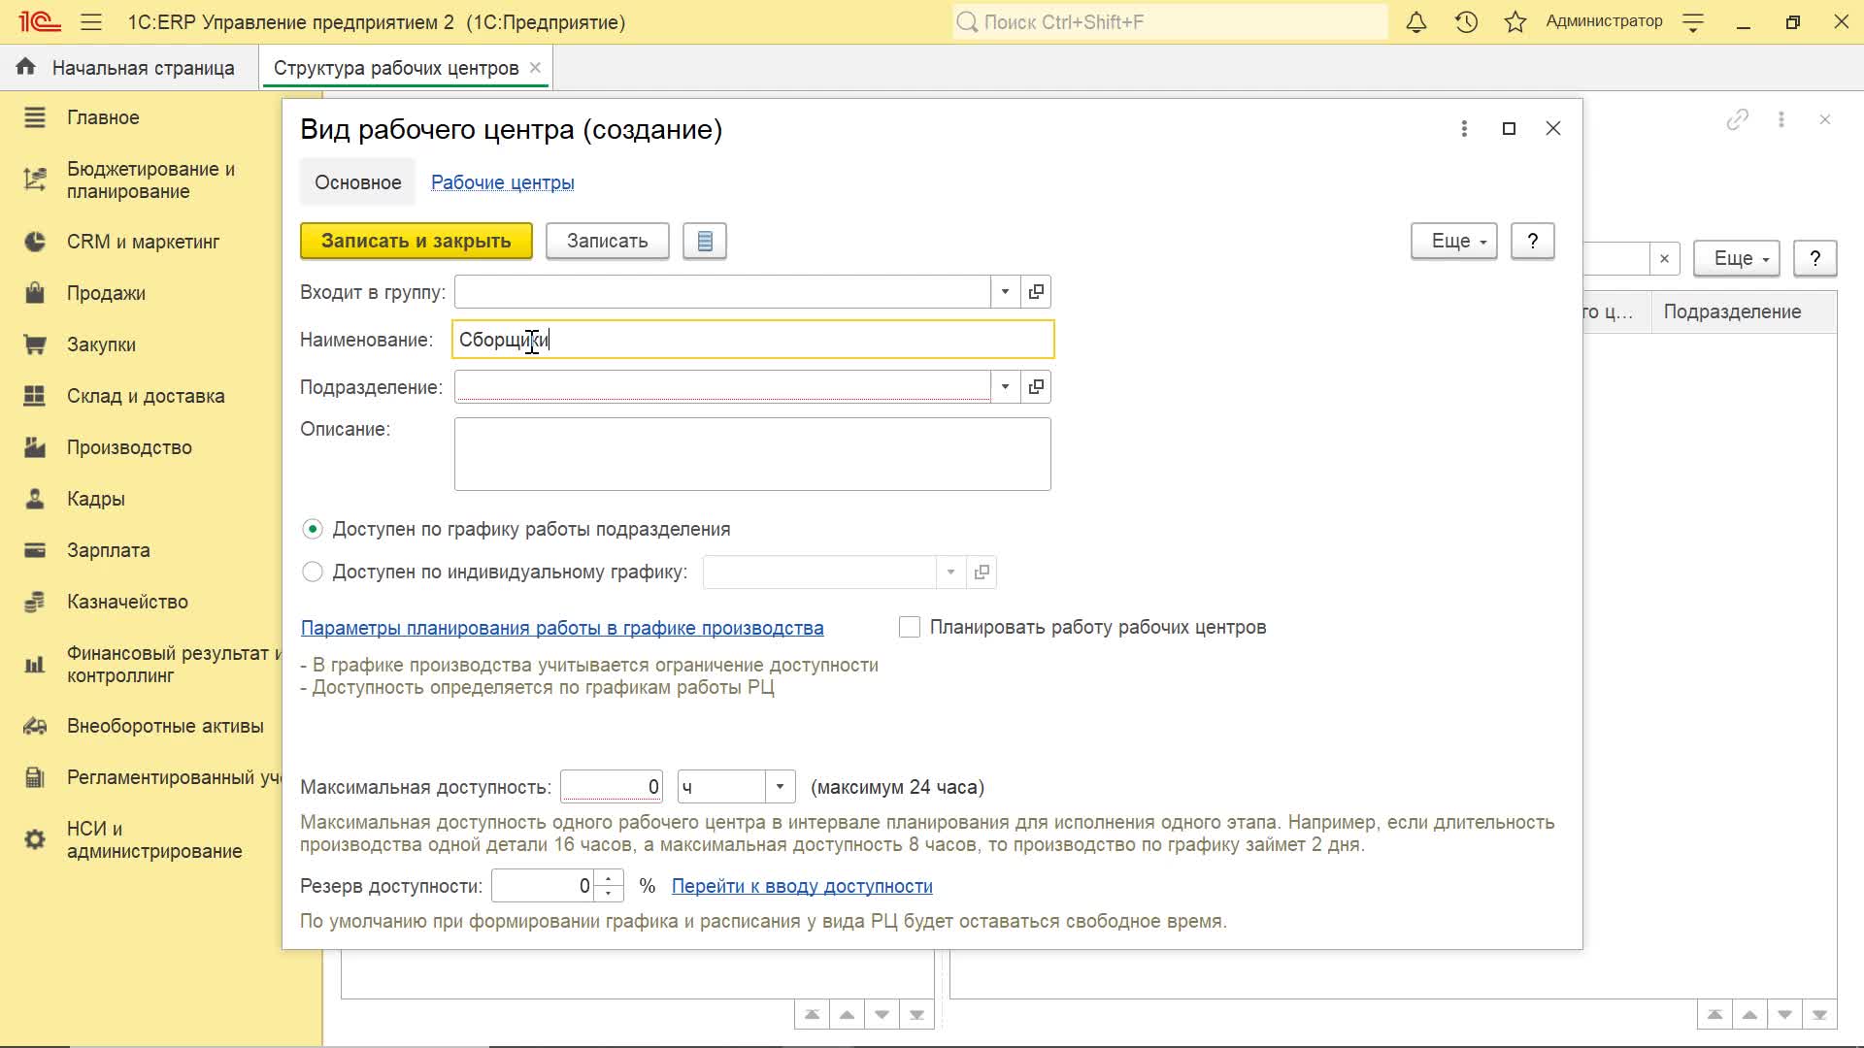
Task: Open the individual schedule selection form icon
Action: coord(982,573)
